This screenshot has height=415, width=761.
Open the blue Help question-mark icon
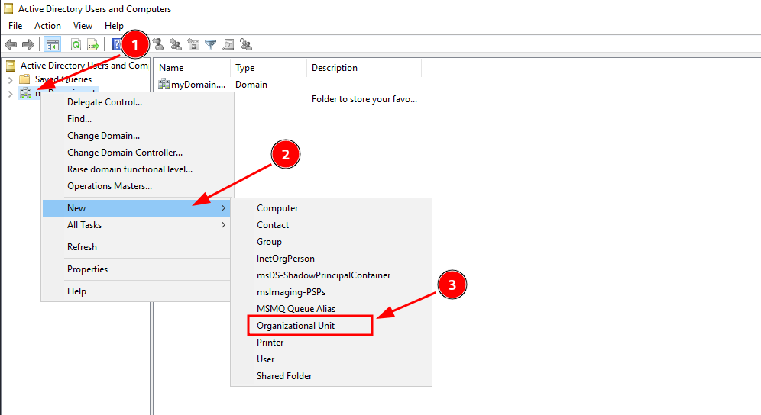tap(116, 44)
